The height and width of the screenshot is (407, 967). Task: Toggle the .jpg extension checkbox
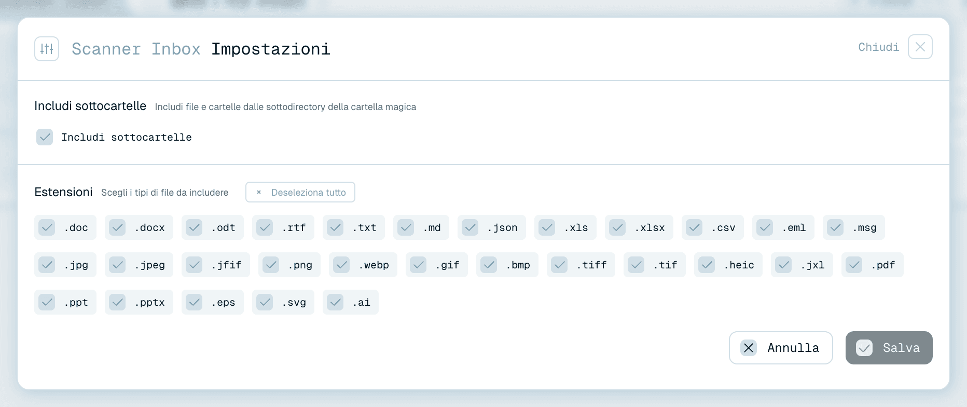pyautogui.click(x=47, y=265)
